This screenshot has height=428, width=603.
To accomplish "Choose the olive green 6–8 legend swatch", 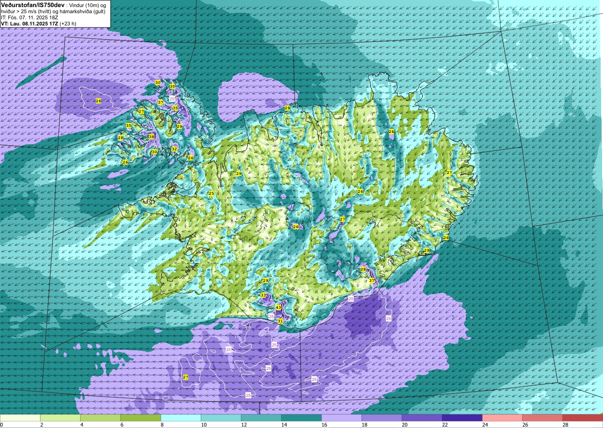I will point(141,418).
